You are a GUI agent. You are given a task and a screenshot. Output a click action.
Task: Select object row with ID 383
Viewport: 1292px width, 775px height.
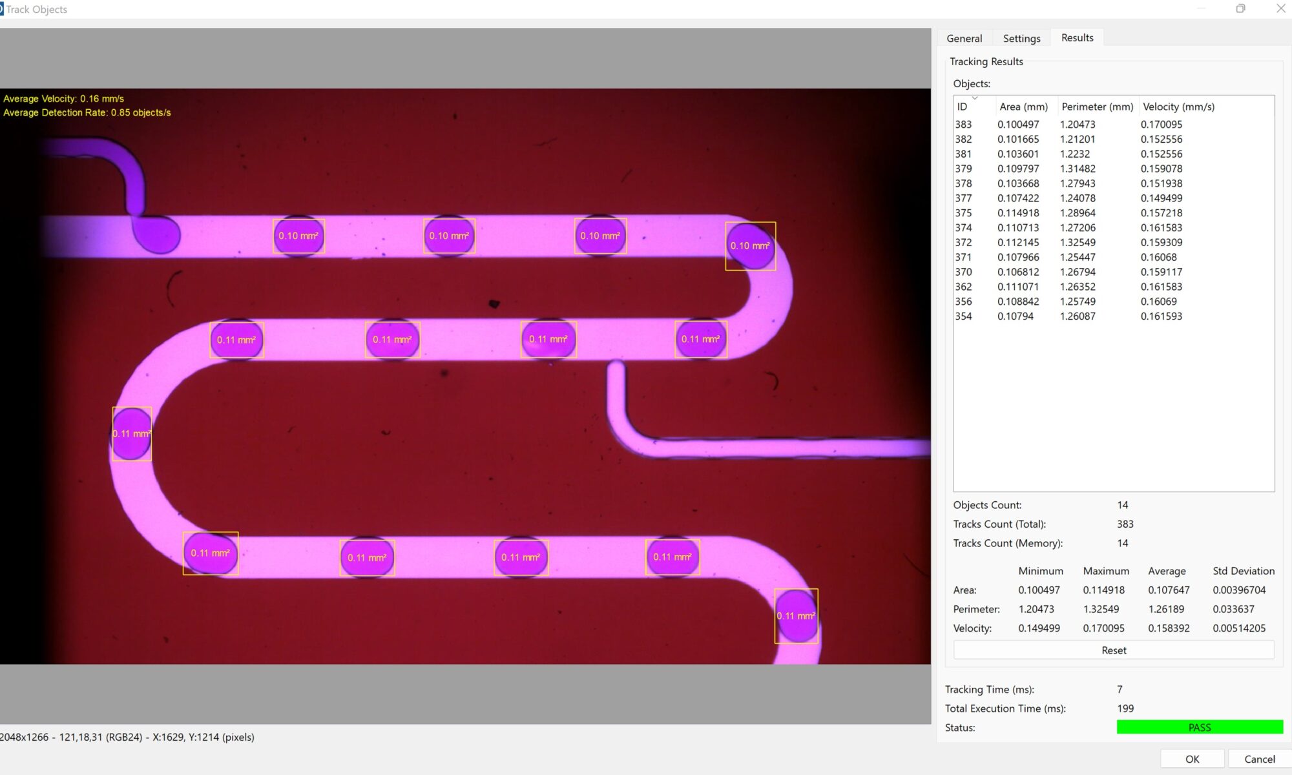point(963,125)
